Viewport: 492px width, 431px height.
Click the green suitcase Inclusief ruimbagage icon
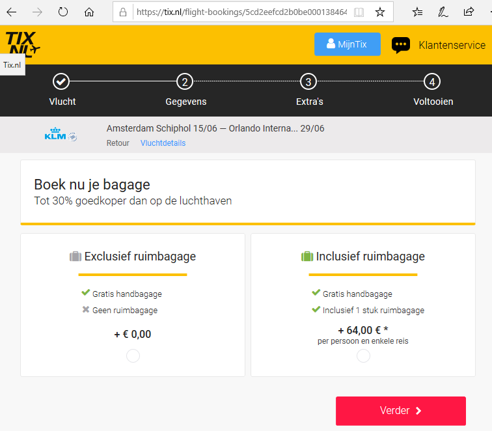tap(307, 257)
